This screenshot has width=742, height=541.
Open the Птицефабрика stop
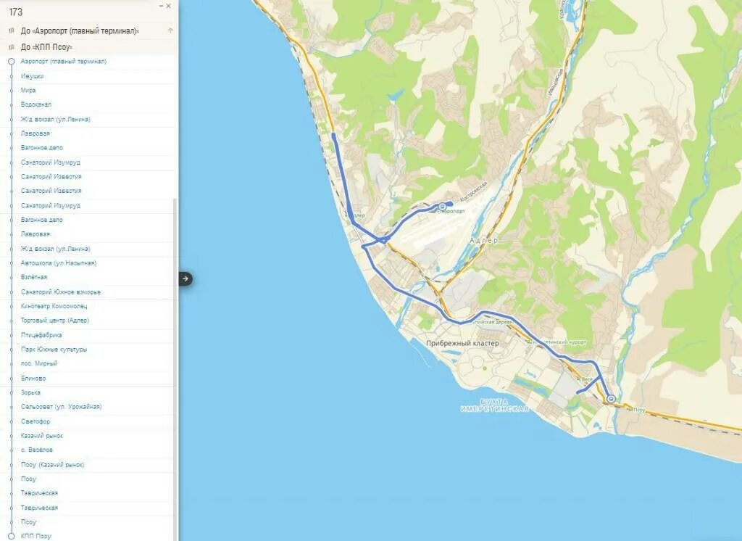pos(41,335)
